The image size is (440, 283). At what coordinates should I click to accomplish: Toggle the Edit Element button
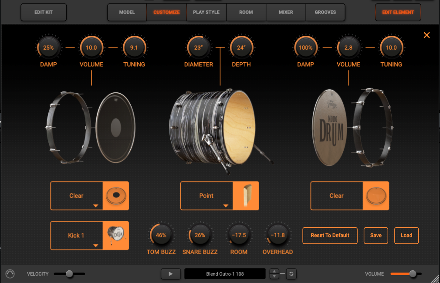click(398, 12)
